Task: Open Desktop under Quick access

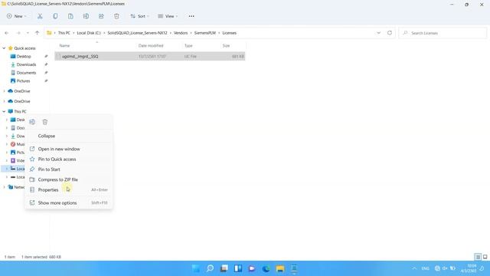Action: [24, 56]
